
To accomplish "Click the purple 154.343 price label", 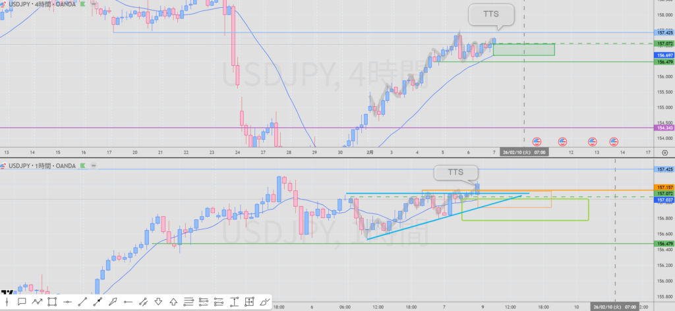I will click(x=663, y=128).
